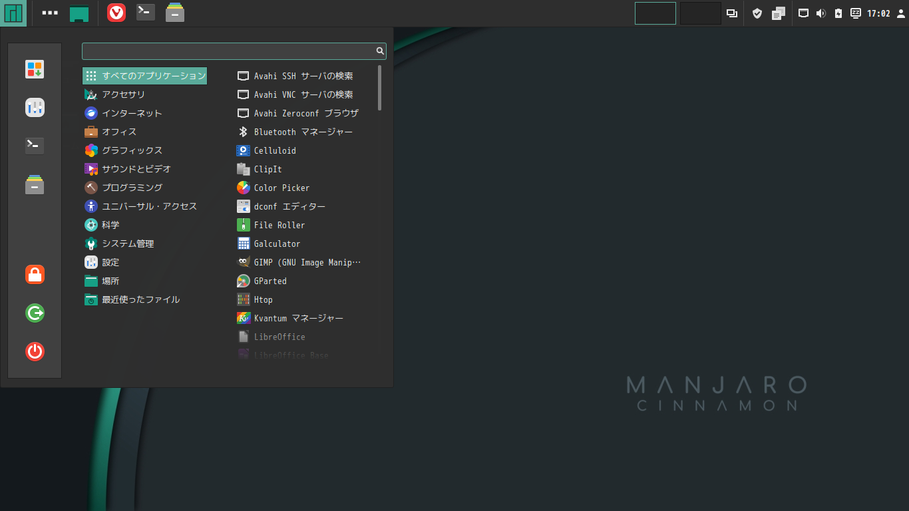909x511 pixels.
Task: Open the file manager launcher in the top panel
Action: [175, 13]
